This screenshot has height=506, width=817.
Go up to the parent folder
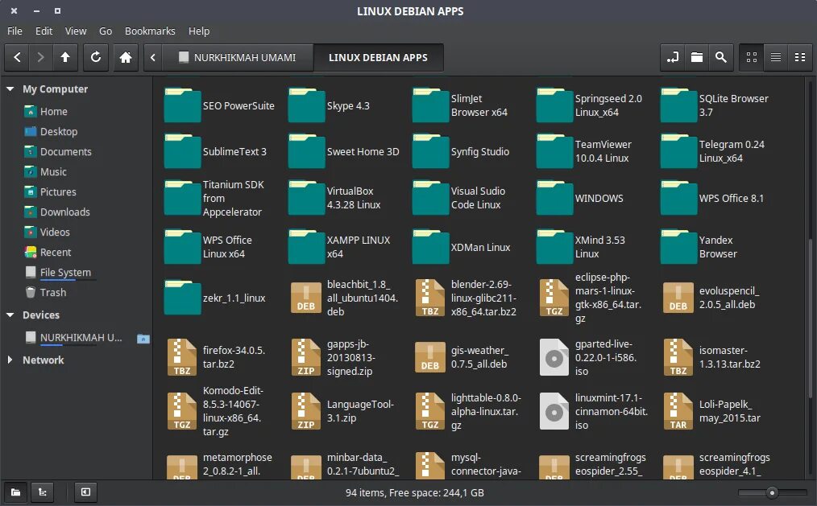pos(65,57)
